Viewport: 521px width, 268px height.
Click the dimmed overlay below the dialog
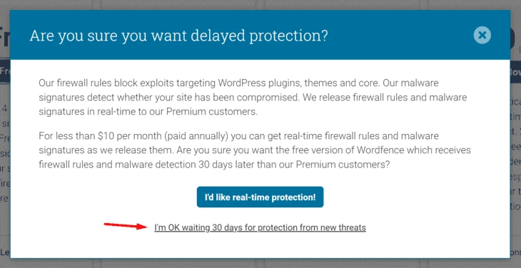click(260, 263)
